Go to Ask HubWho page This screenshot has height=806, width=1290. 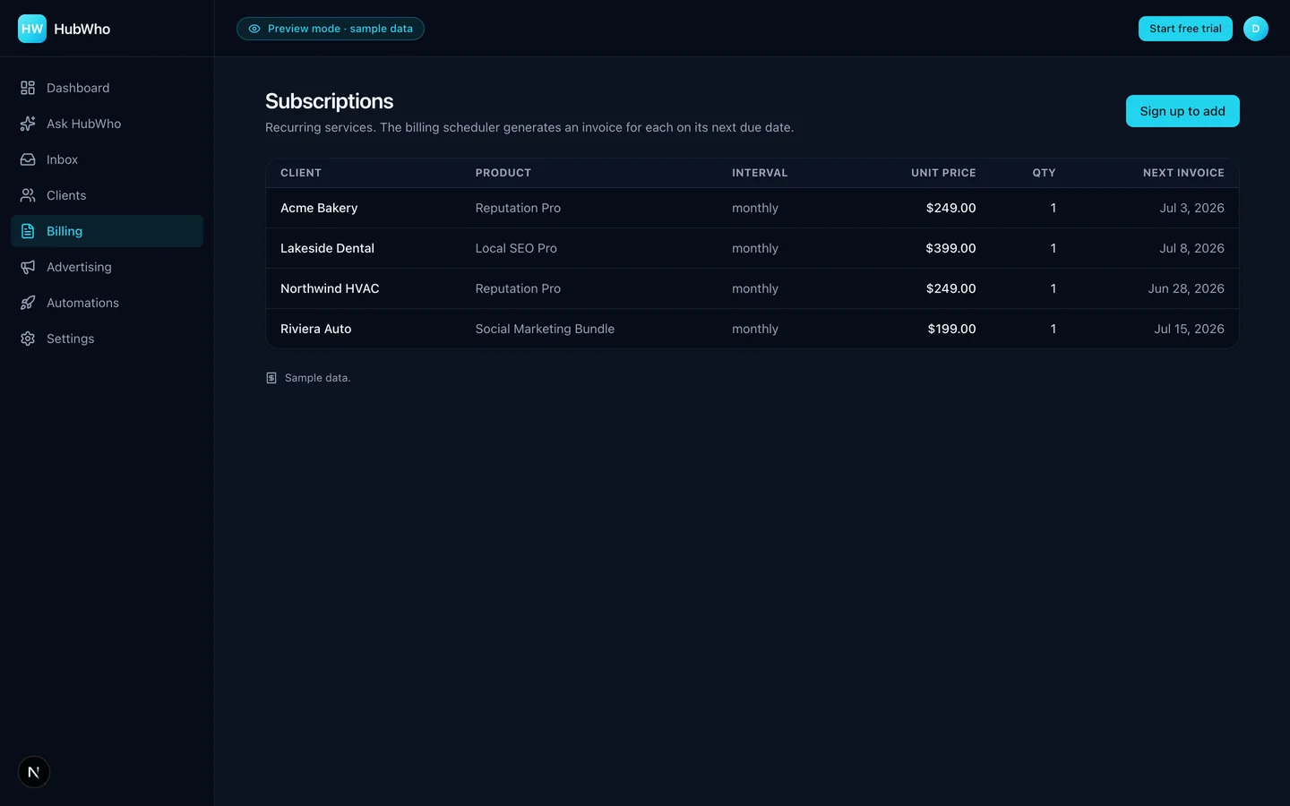tap(107, 124)
